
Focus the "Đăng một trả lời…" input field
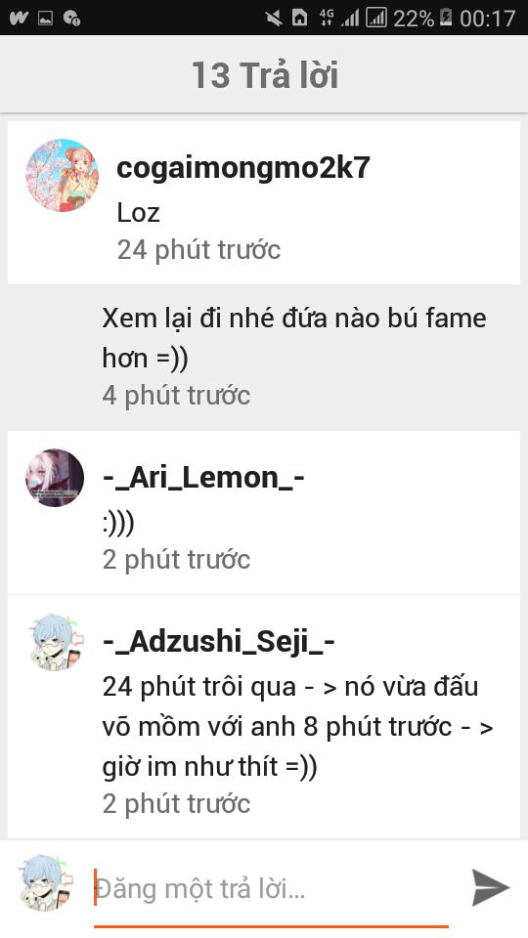[271, 889]
